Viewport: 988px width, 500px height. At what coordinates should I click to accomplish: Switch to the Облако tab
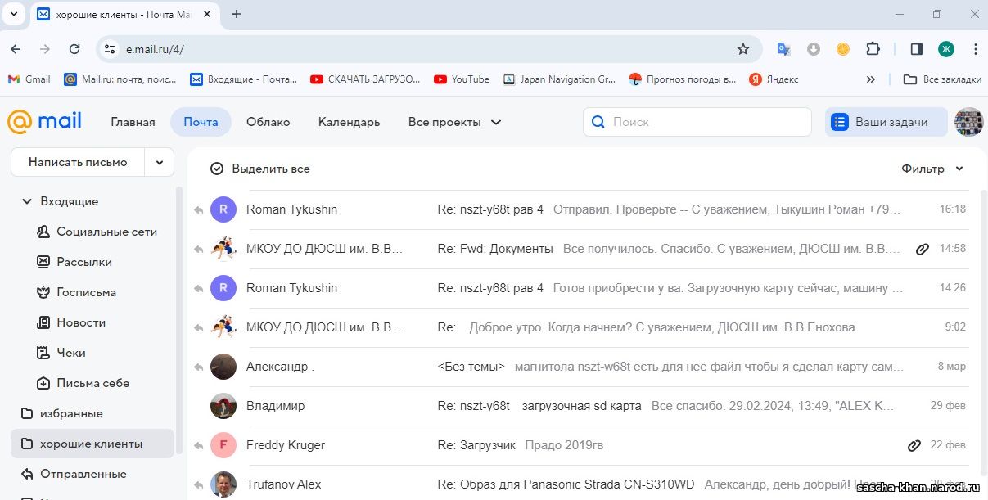(x=268, y=122)
